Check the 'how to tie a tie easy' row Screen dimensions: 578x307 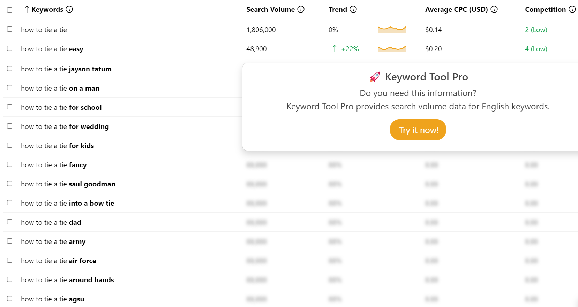pyautogui.click(x=10, y=48)
